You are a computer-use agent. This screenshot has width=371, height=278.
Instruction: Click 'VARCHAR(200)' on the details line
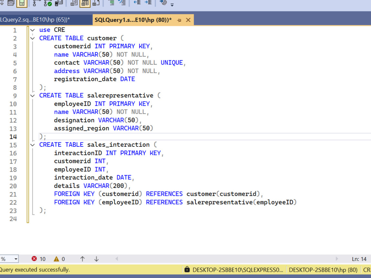(105, 186)
